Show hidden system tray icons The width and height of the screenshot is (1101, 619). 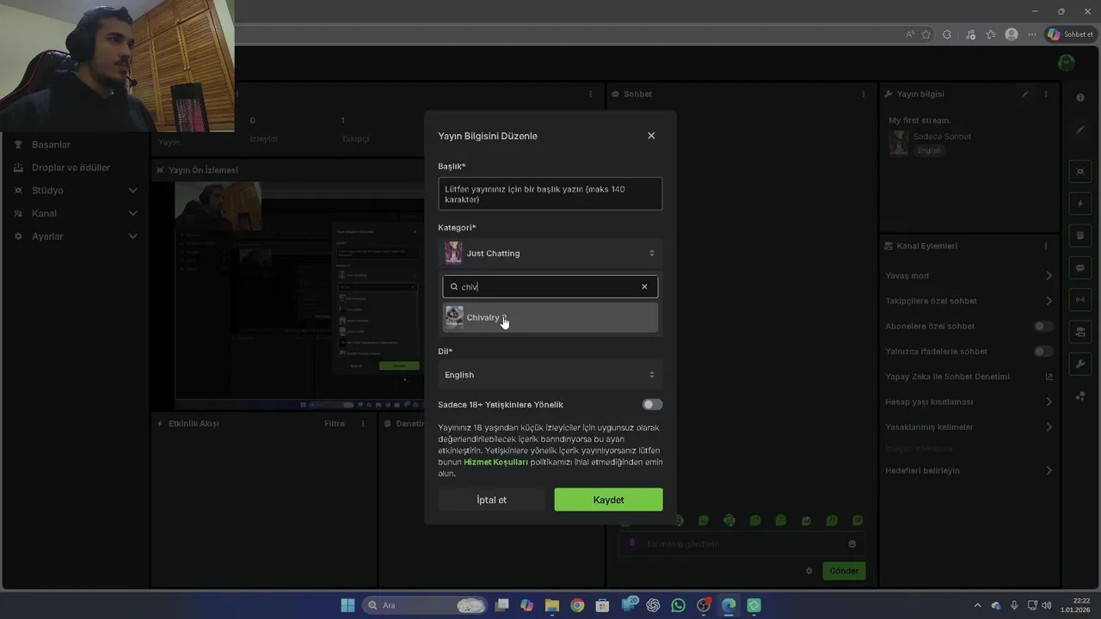(977, 605)
